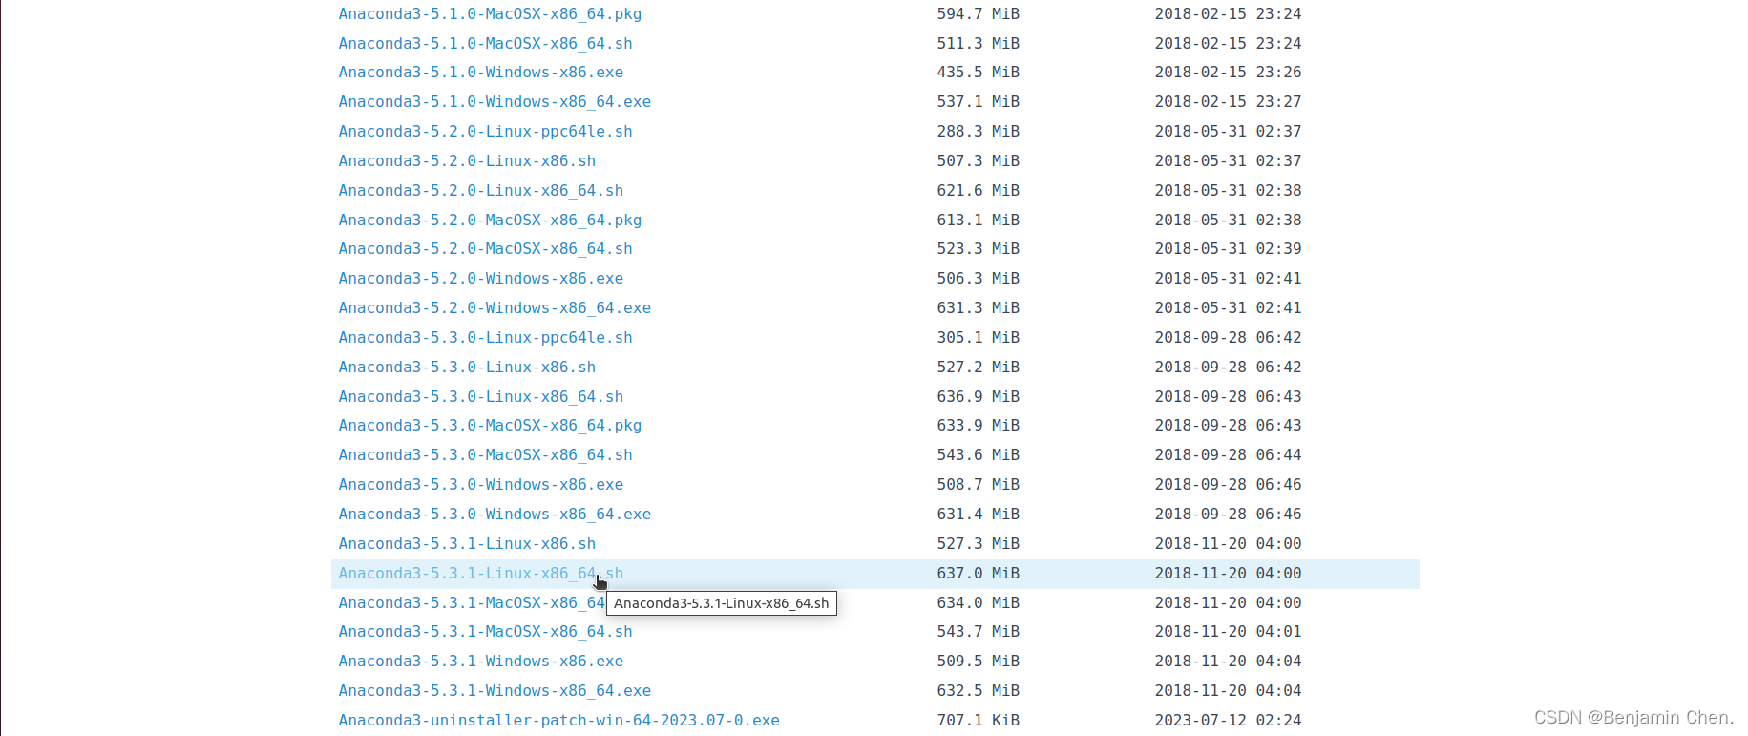Download Anaconda3-5.1.0-MacOSX-x86_64.sh file
Image resolution: width=1748 pixels, height=736 pixels.
[x=485, y=44]
